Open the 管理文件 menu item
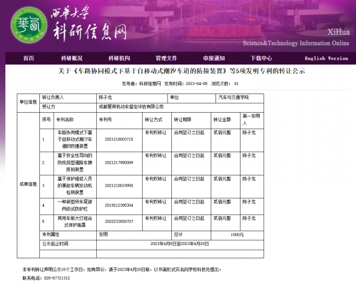 pos(166,58)
